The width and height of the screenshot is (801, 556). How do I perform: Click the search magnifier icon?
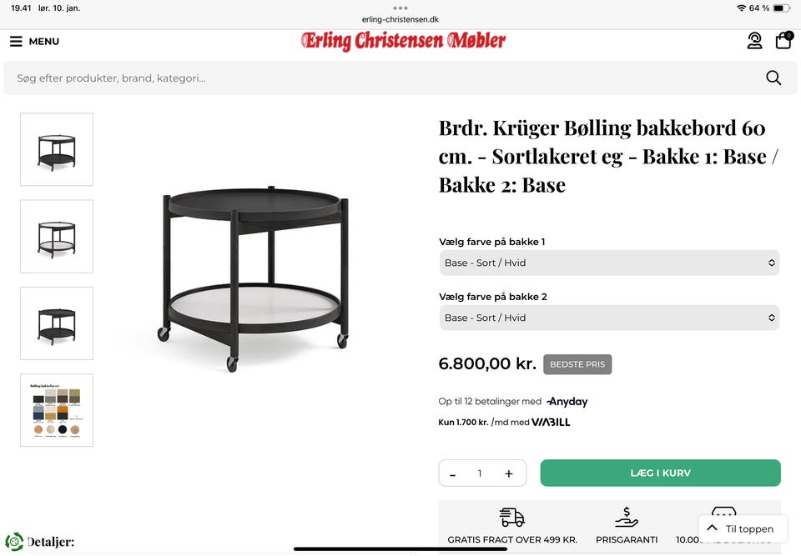coord(773,78)
